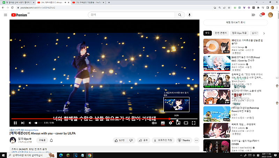Skip to next video
Viewport: 279px width, 158px height.
click(x=23, y=123)
